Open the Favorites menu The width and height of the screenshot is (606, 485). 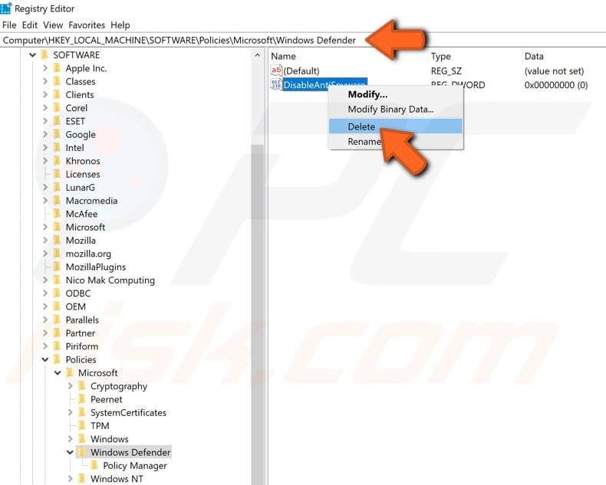point(87,25)
